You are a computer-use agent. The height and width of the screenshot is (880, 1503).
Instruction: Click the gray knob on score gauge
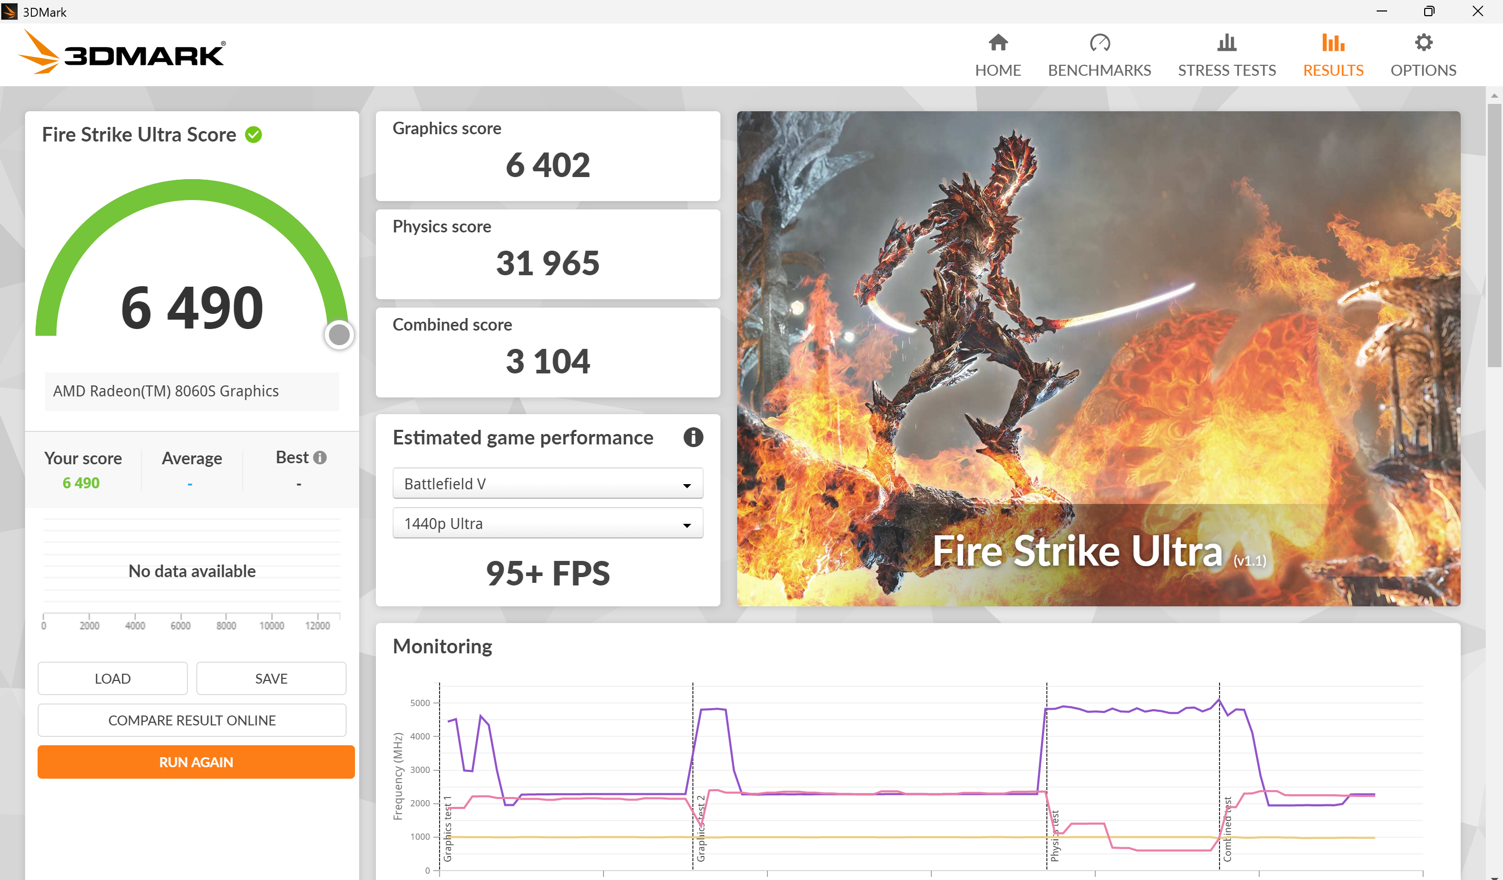pyautogui.click(x=339, y=335)
